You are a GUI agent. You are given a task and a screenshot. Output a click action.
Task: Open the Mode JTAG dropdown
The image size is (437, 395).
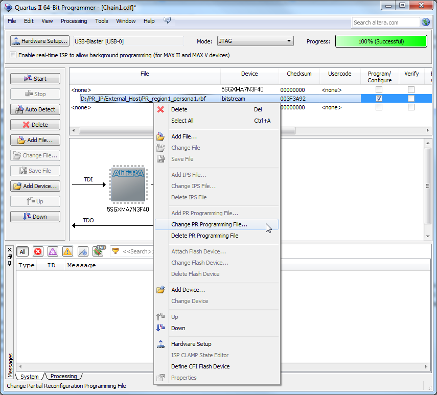(255, 41)
